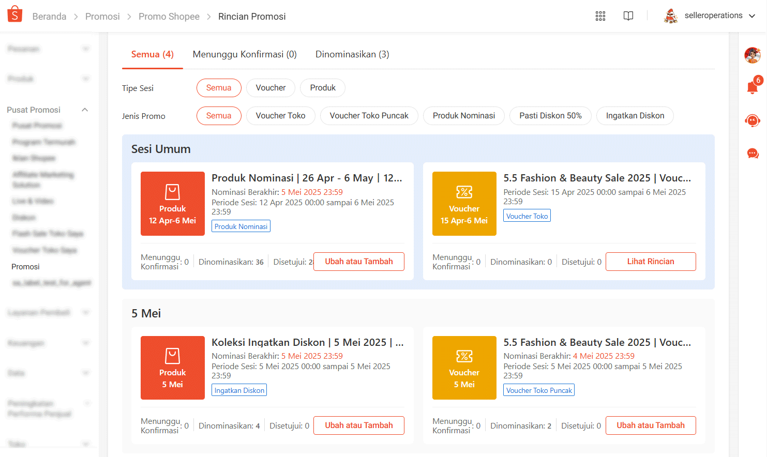Expand the selleroperations account dropdown arrow
This screenshot has height=457, width=767.
pyautogui.click(x=752, y=16)
